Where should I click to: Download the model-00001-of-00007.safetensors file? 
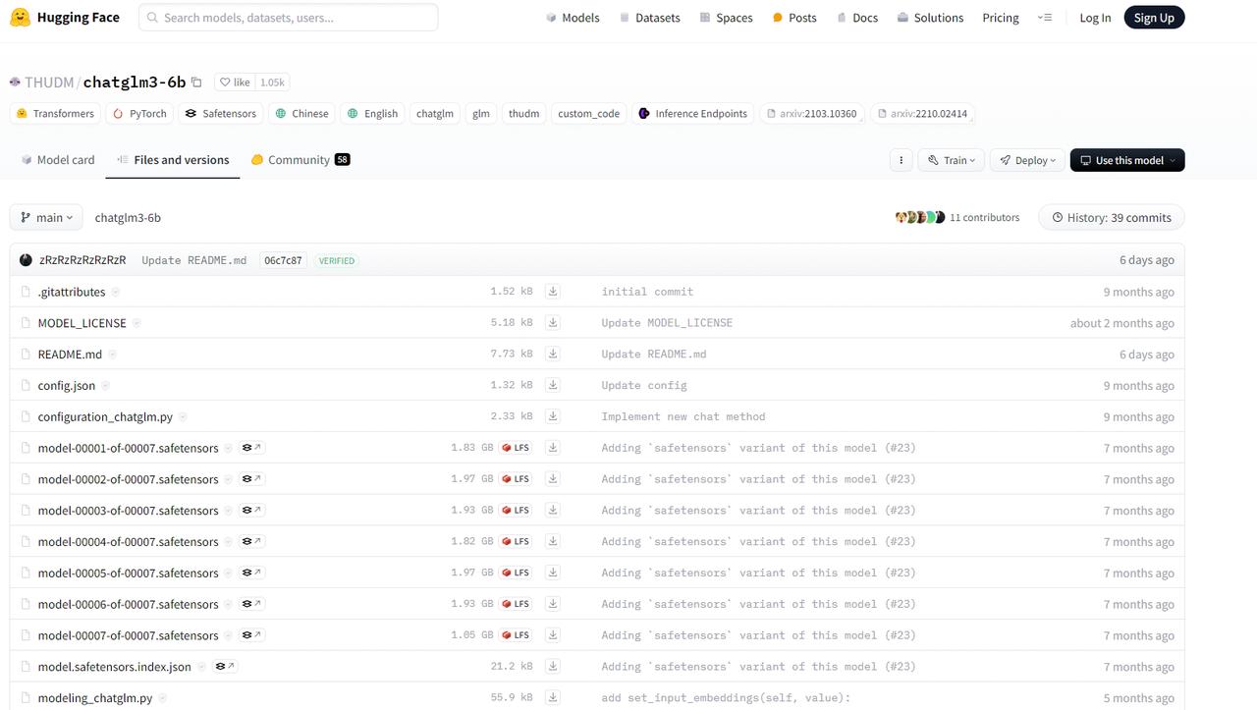(553, 448)
